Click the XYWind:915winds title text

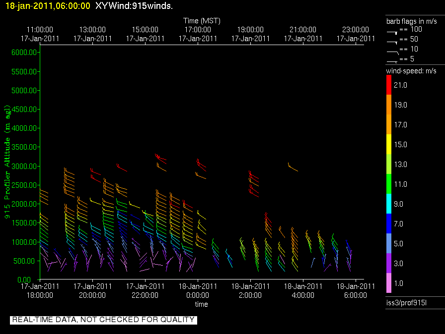click(x=134, y=5)
